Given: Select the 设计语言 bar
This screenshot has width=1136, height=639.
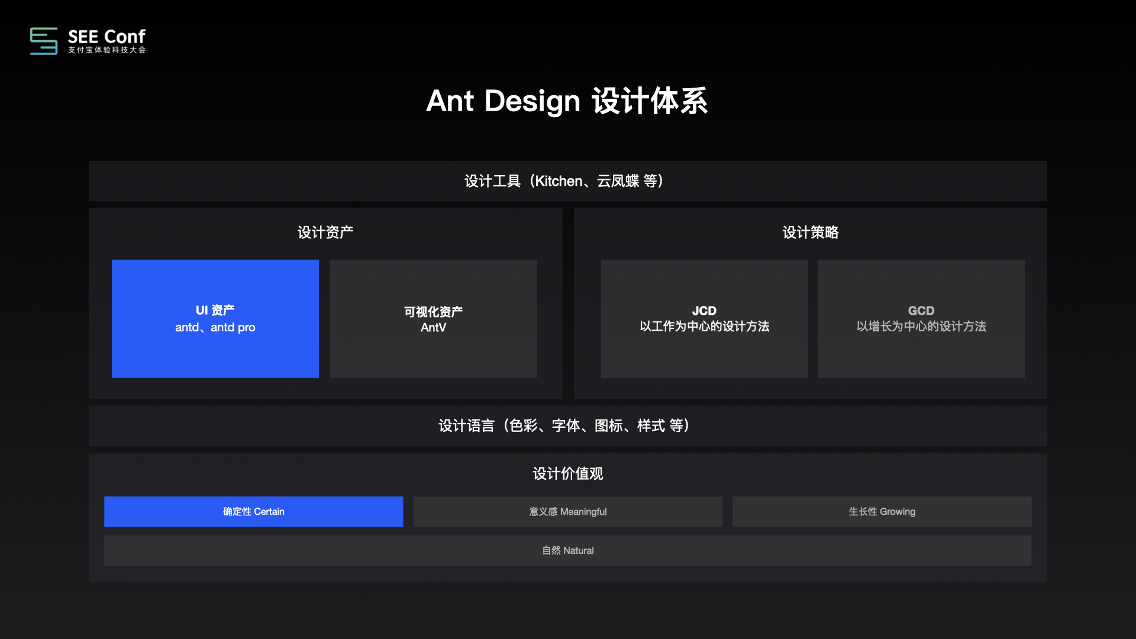Looking at the screenshot, I should click(567, 426).
